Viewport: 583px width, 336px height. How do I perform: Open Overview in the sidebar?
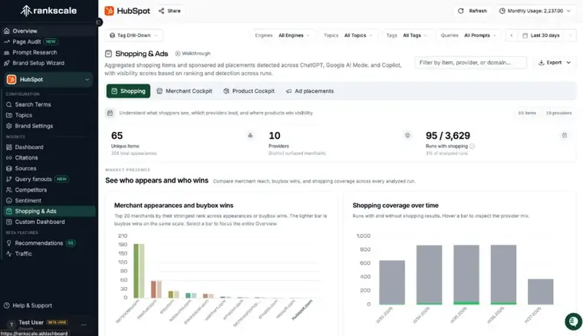click(x=25, y=31)
